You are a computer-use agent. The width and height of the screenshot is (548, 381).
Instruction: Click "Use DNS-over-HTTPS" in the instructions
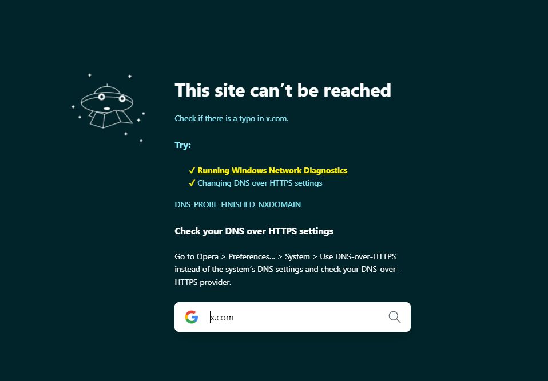[358, 256]
